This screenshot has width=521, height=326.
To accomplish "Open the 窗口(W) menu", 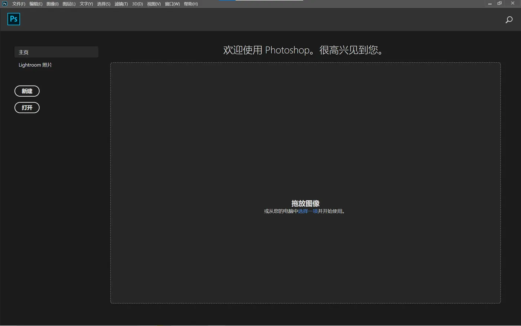I will point(172,4).
